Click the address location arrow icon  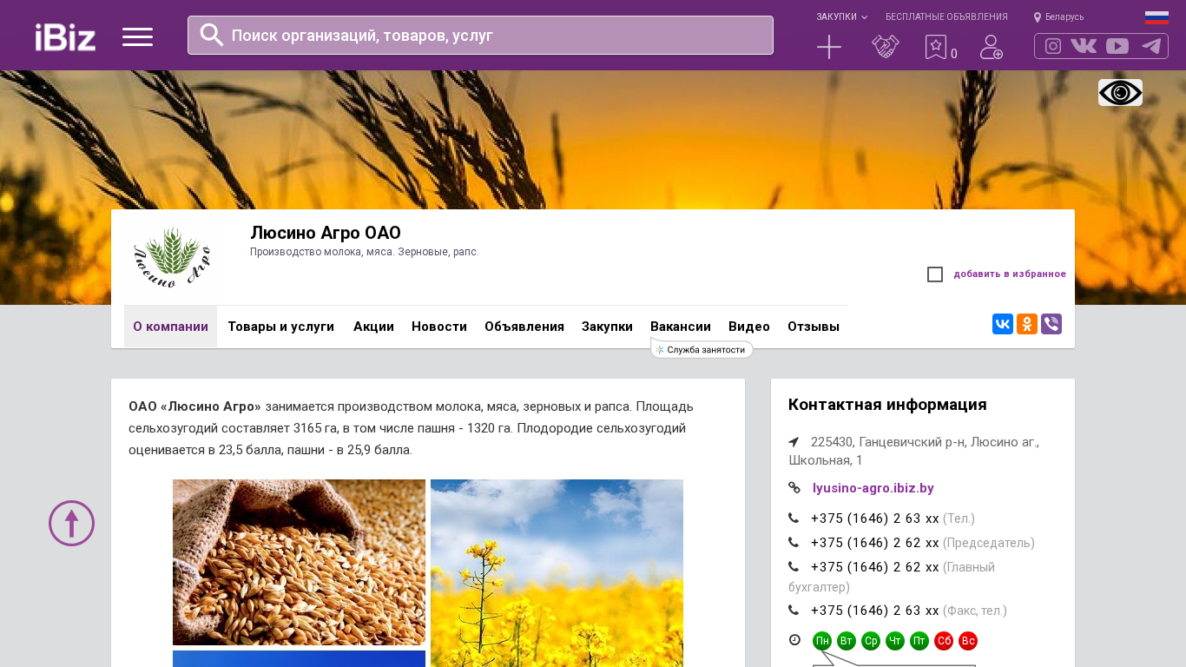pyautogui.click(x=794, y=442)
